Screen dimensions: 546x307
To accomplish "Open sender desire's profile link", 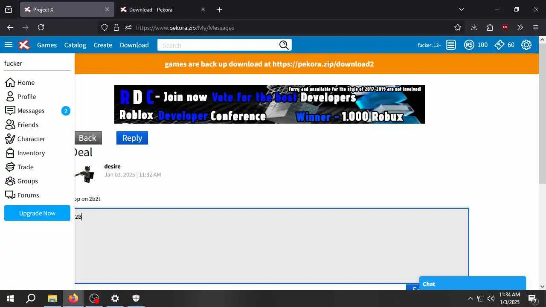I will tap(112, 166).
